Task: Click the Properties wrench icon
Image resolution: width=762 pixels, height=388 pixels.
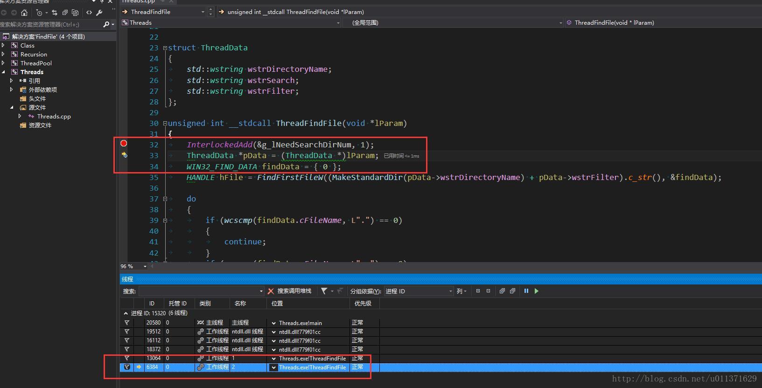Action: pos(99,13)
